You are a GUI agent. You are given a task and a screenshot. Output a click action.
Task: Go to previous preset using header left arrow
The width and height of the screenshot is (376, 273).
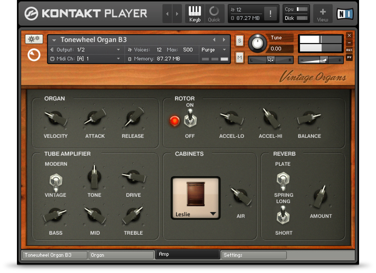tap(167, 14)
